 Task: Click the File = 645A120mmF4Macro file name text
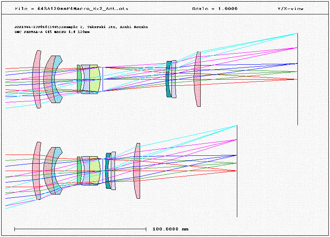[71, 9]
